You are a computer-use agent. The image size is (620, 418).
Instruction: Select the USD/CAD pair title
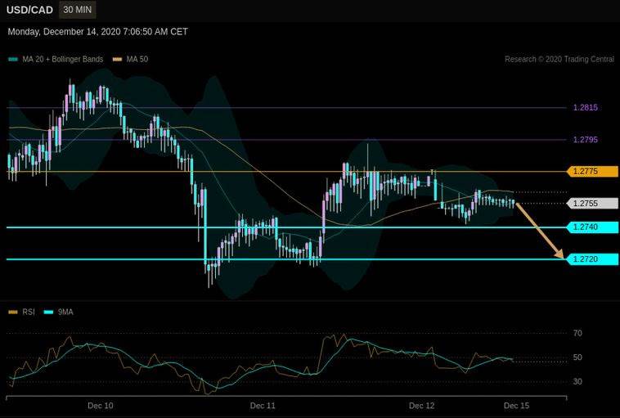point(29,10)
